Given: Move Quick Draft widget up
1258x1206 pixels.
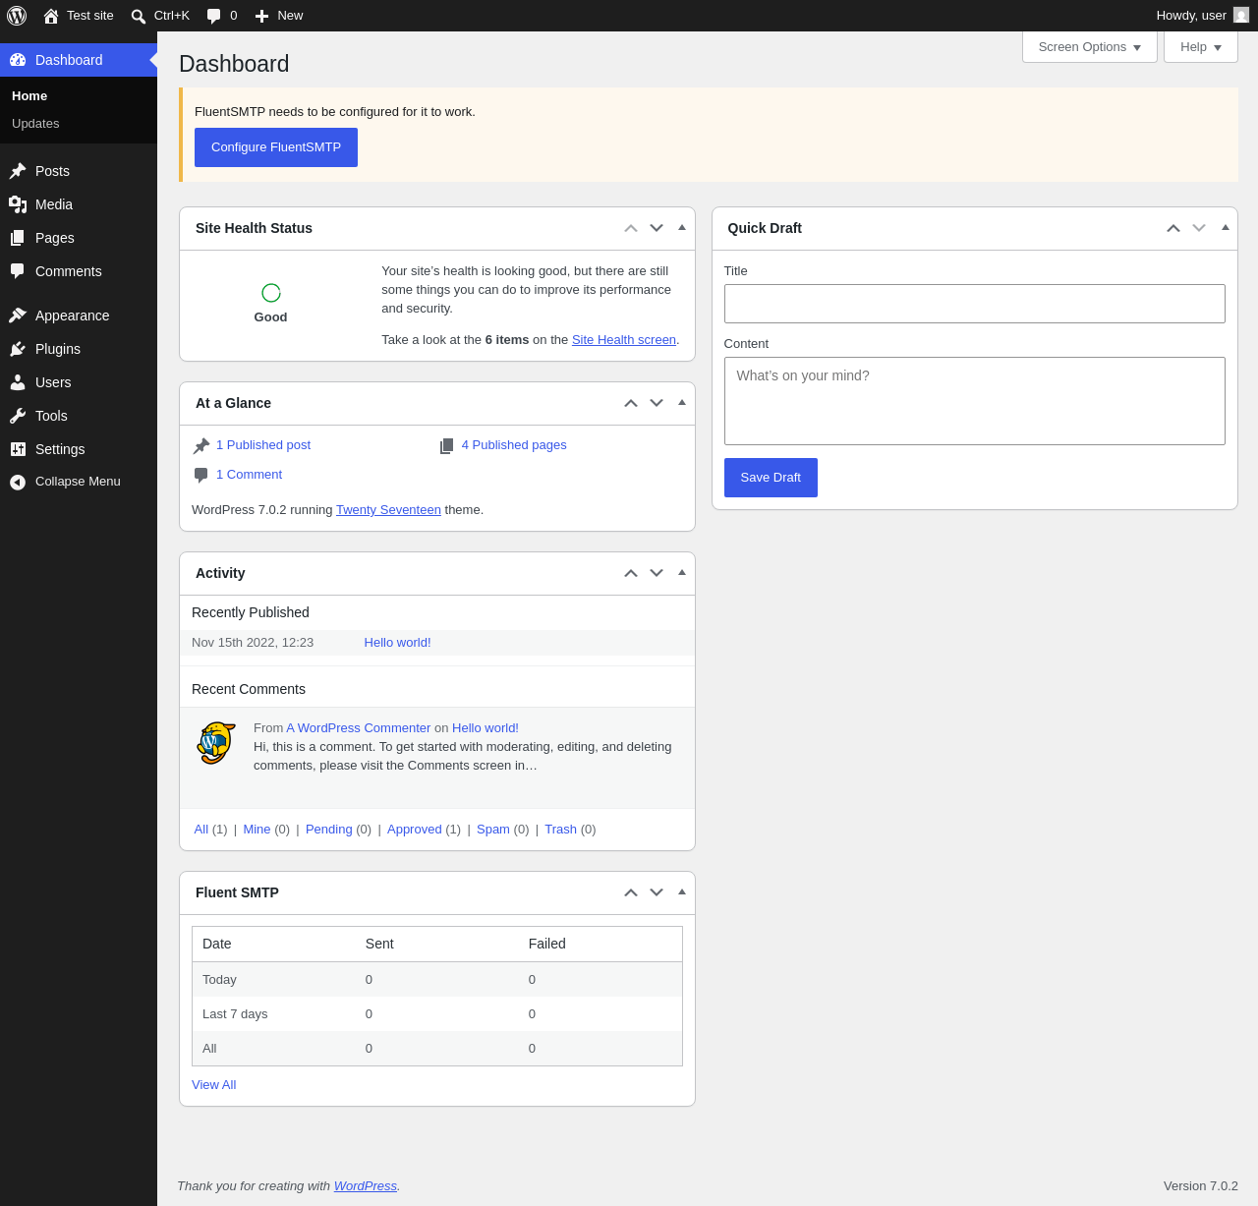Looking at the screenshot, I should coord(1173,228).
